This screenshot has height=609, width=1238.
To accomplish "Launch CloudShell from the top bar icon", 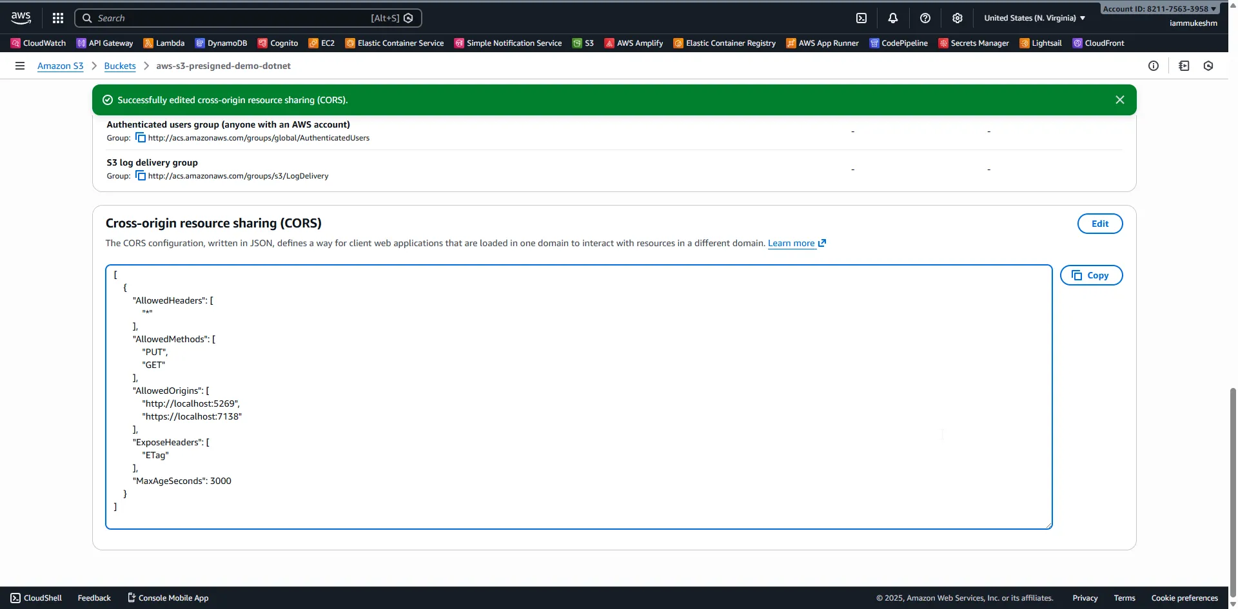I will pos(861,18).
